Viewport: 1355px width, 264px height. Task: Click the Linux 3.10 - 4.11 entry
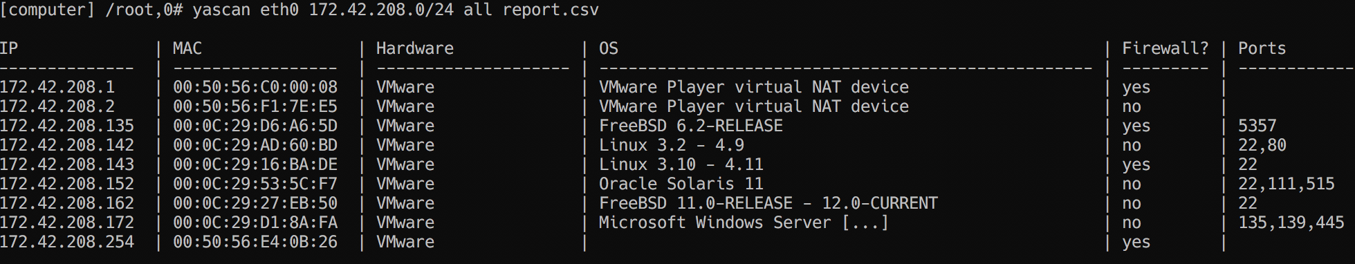[x=681, y=164]
